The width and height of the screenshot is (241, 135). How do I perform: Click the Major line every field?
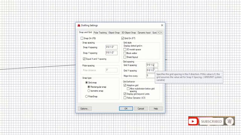tap(151, 76)
